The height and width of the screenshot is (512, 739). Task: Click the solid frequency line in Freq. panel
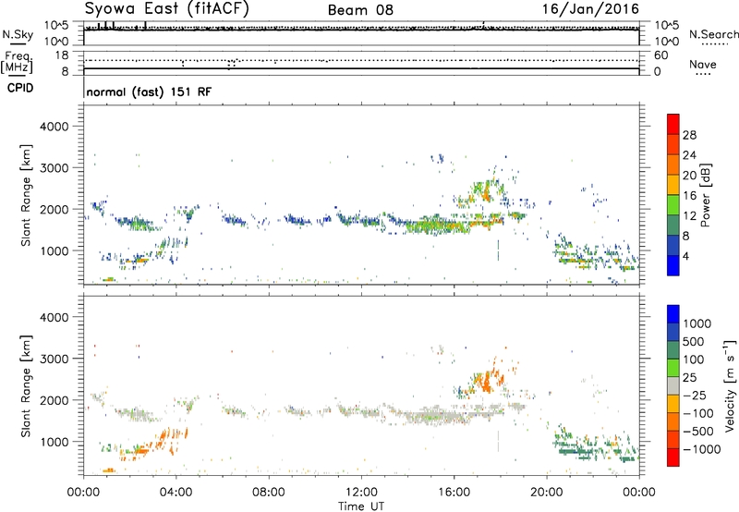pyautogui.click(x=361, y=68)
